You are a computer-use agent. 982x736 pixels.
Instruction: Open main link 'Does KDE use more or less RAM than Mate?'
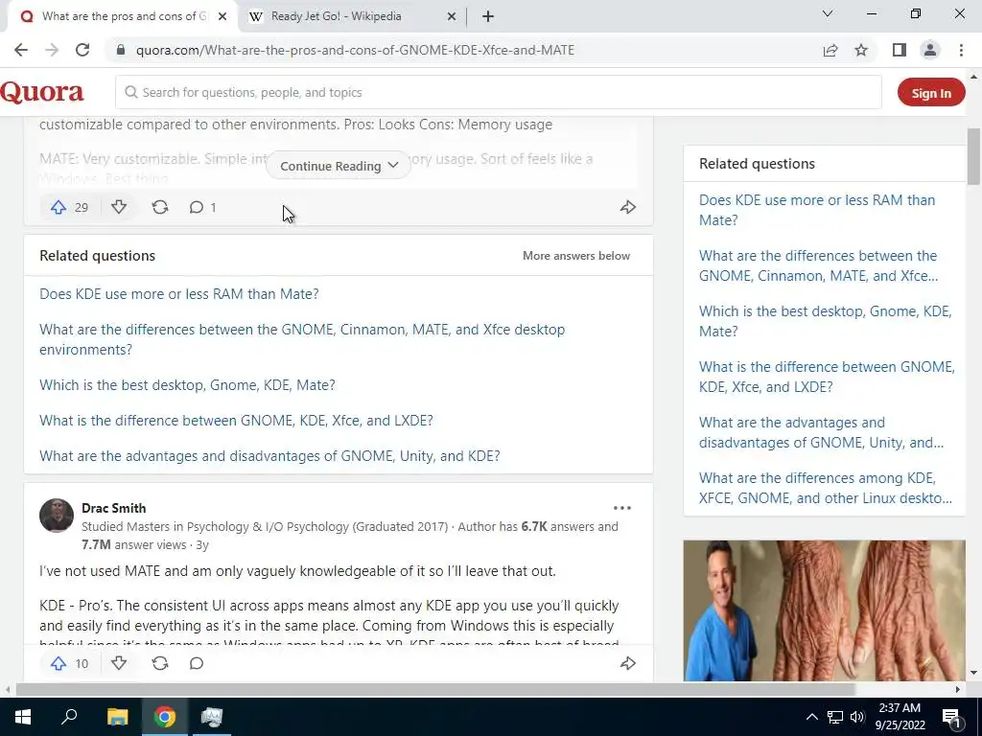click(179, 294)
